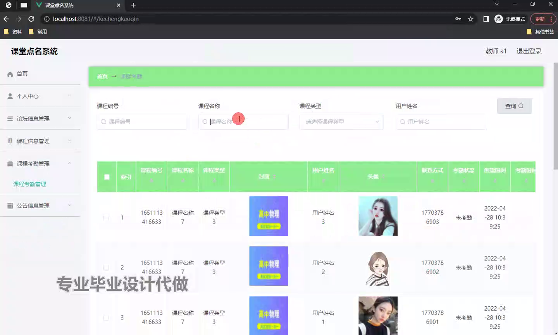Viewport: 558px width, 335px height.
Task: Open the password key icon in address bar
Action: coord(458,19)
